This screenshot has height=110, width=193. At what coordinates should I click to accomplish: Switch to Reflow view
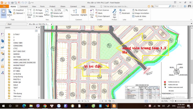tap(47, 13)
